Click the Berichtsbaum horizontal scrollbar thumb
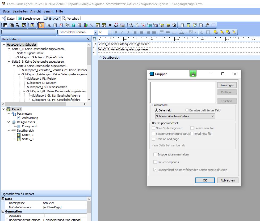This screenshot has width=260, height=221. 35,104
